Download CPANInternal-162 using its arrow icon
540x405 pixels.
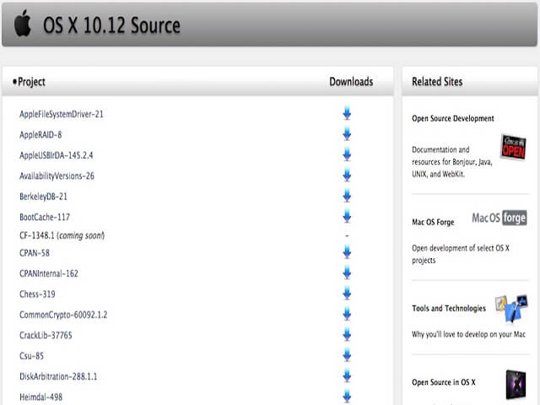point(347,273)
